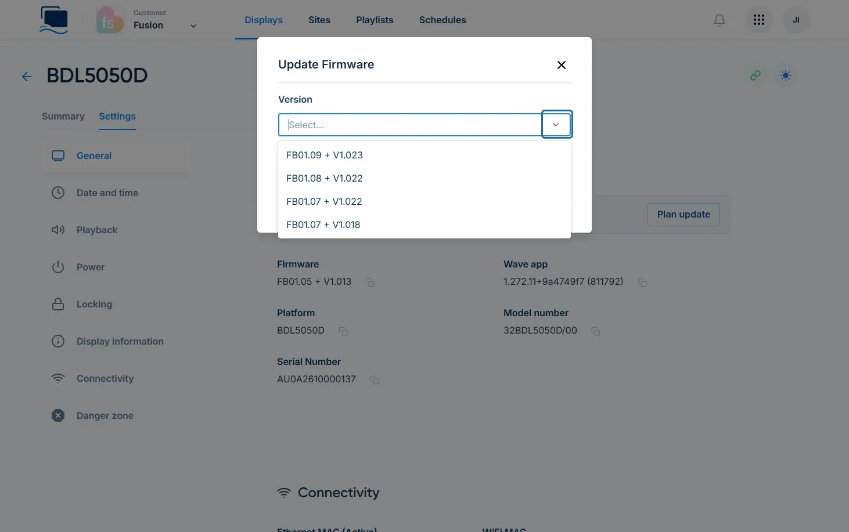Click the Wave logo in header

coord(54,20)
